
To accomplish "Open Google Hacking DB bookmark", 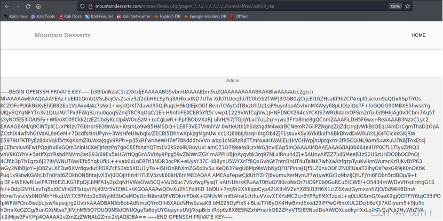I will (x=205, y=17).
